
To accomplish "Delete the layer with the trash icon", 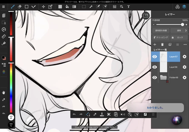I will 162,45.
